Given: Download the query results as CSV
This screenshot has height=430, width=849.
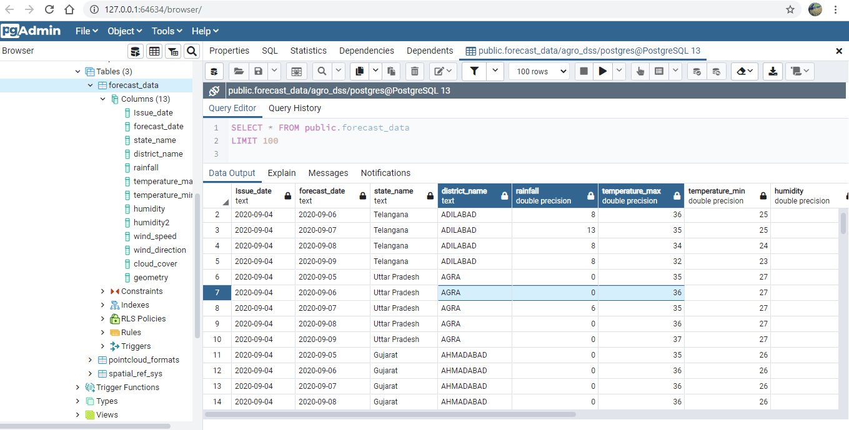Looking at the screenshot, I should (772, 71).
